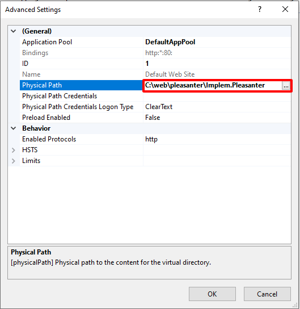The width and height of the screenshot is (300, 309).
Task: Select the Bindings property label
Action: 35,53
